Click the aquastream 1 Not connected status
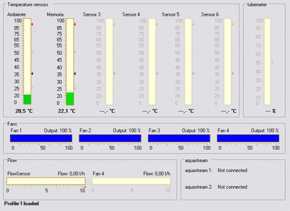The height and width of the screenshot is (211, 290). 233,171
